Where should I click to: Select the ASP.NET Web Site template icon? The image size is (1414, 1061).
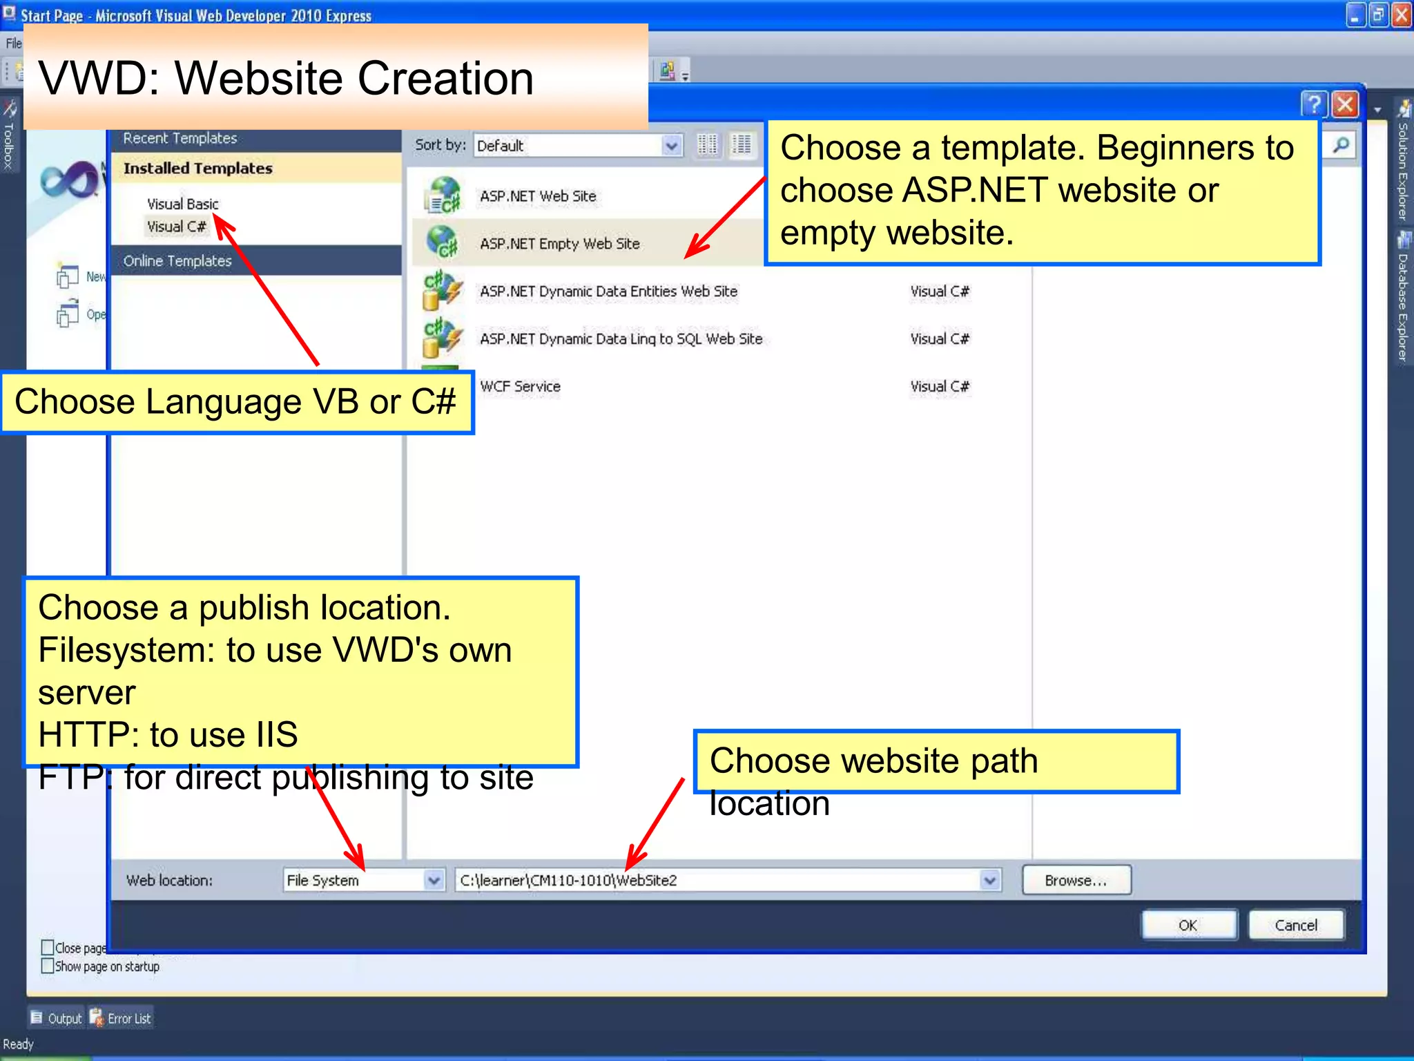coord(443,195)
